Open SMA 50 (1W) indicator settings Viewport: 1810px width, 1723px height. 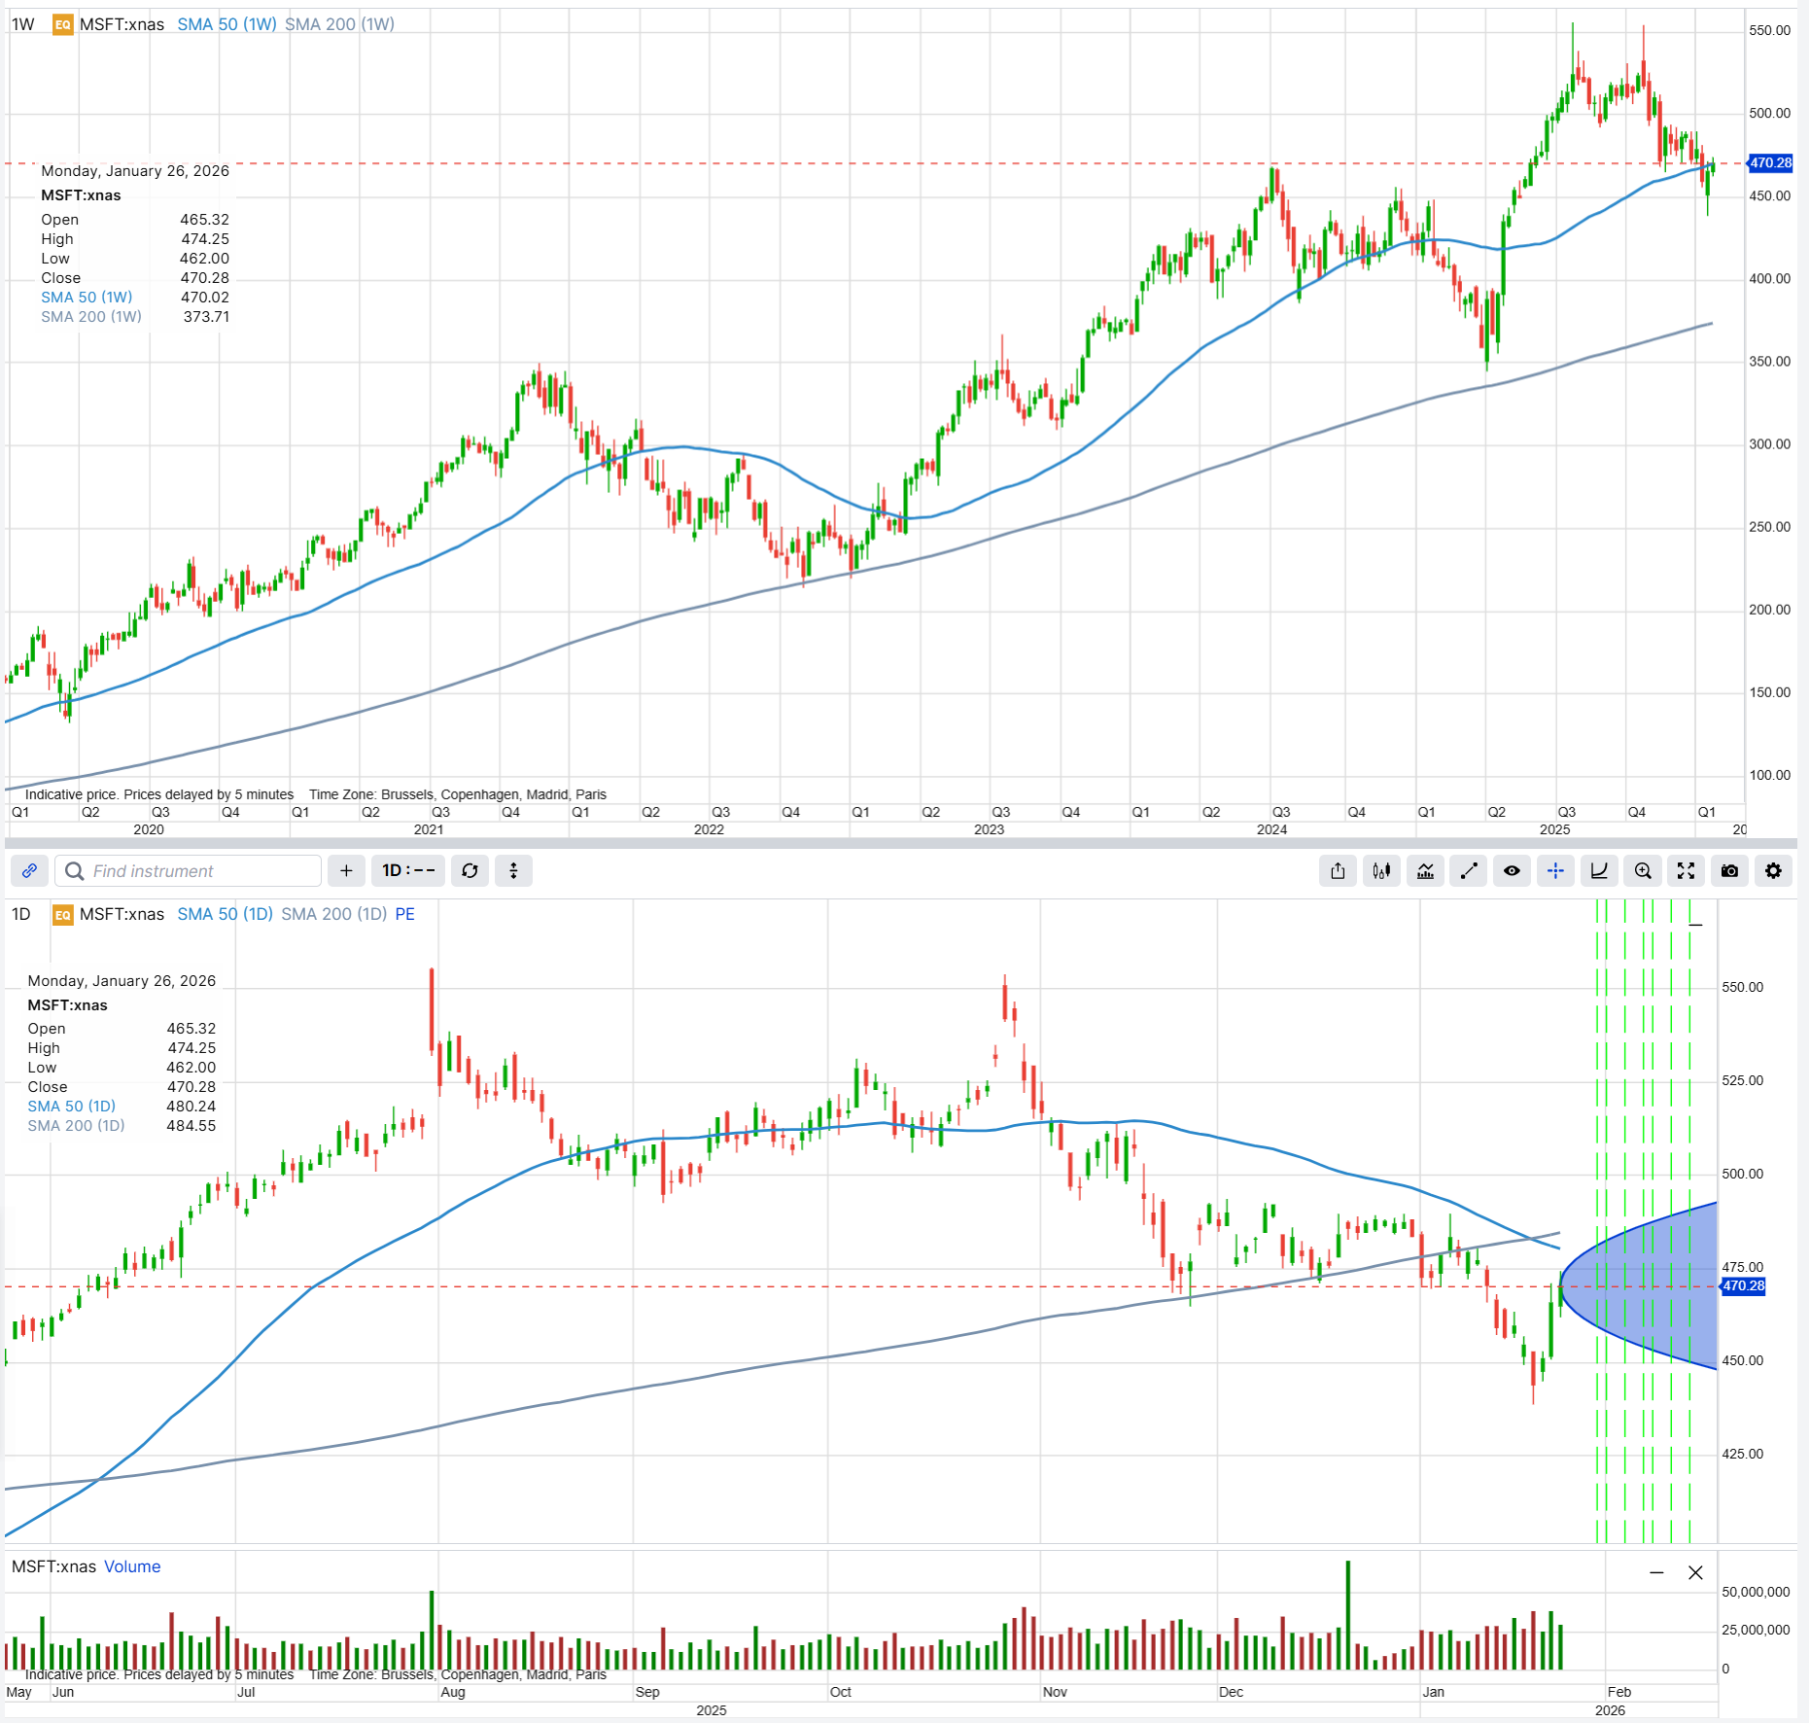pyautogui.click(x=226, y=23)
